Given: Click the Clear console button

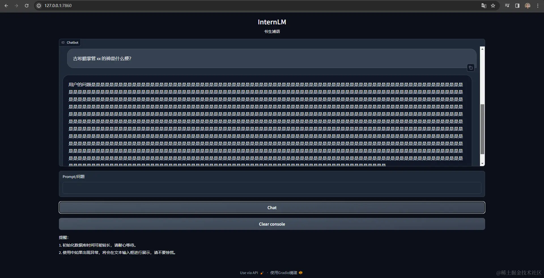Looking at the screenshot, I should (x=272, y=224).
